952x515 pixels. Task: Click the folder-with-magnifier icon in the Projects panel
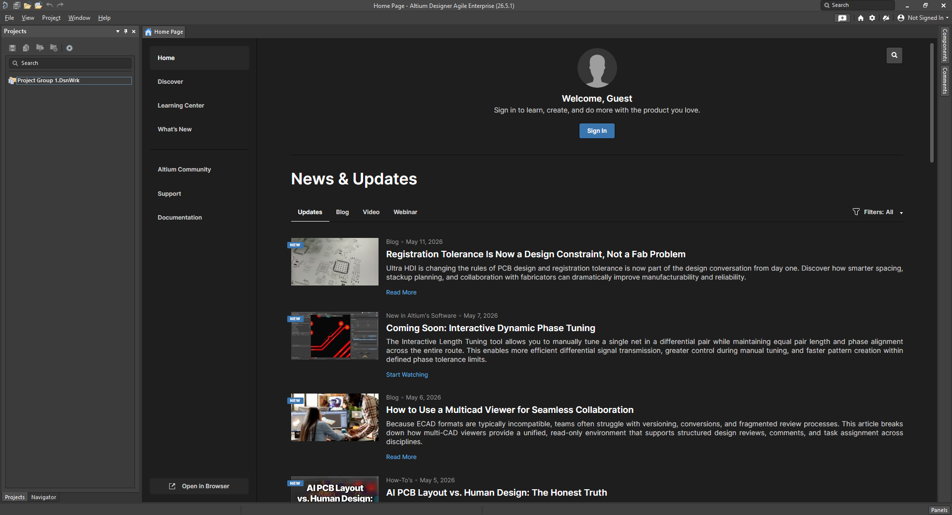pyautogui.click(x=40, y=48)
